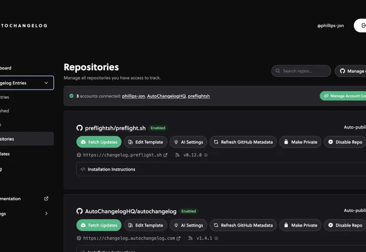Open https://changelog.autochangelog.com link
366x252 pixels.
129,238
